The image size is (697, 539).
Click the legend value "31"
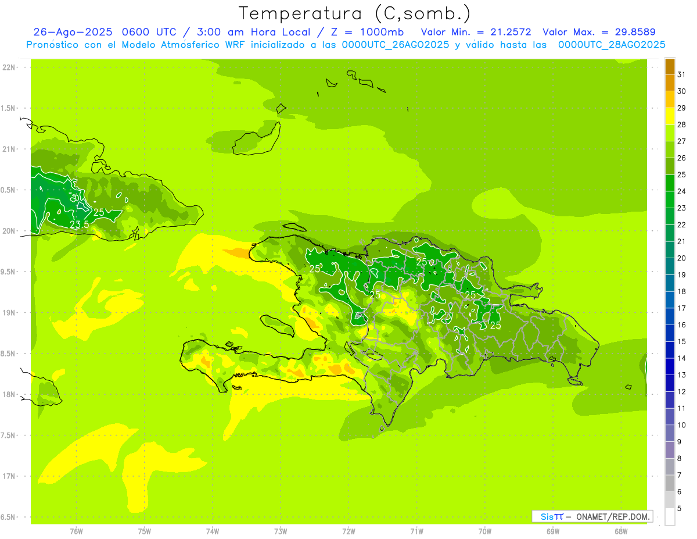(x=682, y=74)
